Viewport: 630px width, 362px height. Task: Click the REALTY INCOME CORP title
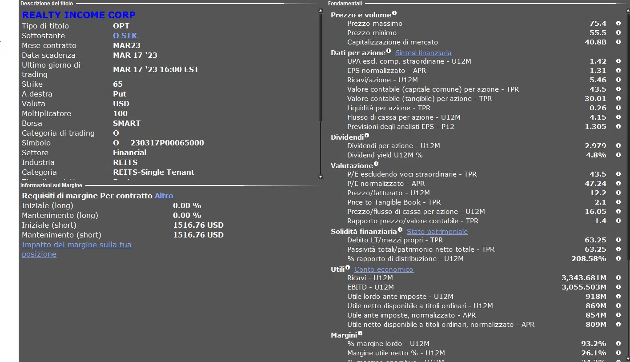(x=79, y=15)
